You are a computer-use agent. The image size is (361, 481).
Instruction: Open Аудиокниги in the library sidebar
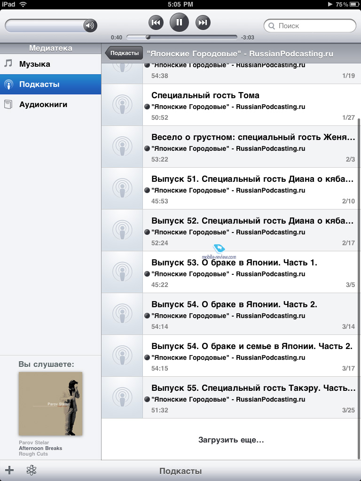click(x=50, y=104)
